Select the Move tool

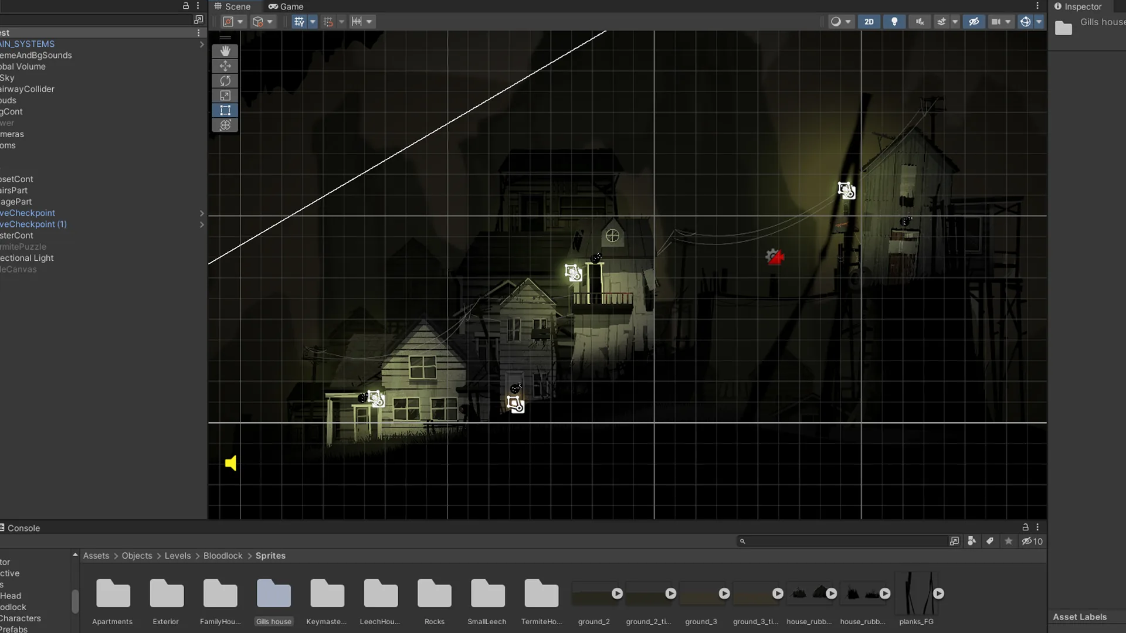[x=225, y=66]
